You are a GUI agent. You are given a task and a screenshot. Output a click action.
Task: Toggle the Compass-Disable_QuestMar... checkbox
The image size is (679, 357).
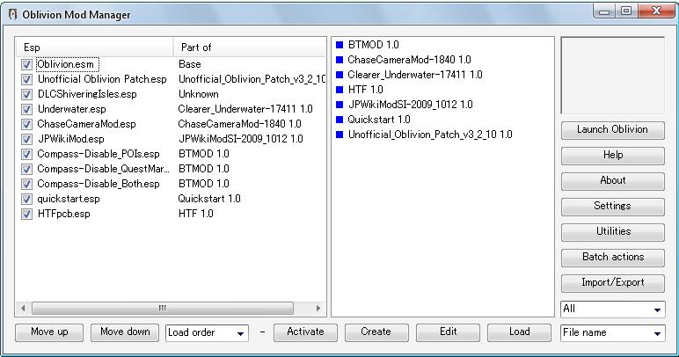tap(27, 169)
